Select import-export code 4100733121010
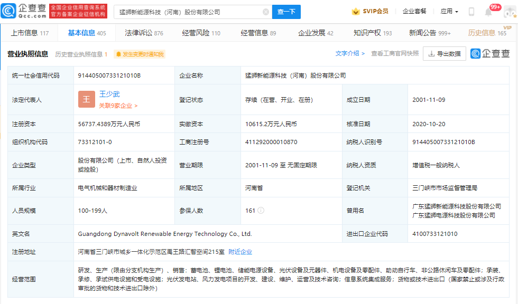The image size is (518, 304). [434, 234]
